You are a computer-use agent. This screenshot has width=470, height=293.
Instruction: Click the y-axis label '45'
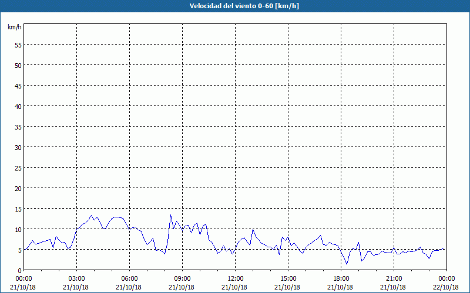[x=18, y=86]
